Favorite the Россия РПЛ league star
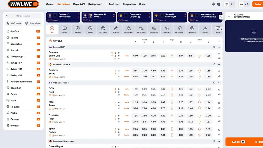The width and height of the screenshot is (263, 148). click(214, 47)
